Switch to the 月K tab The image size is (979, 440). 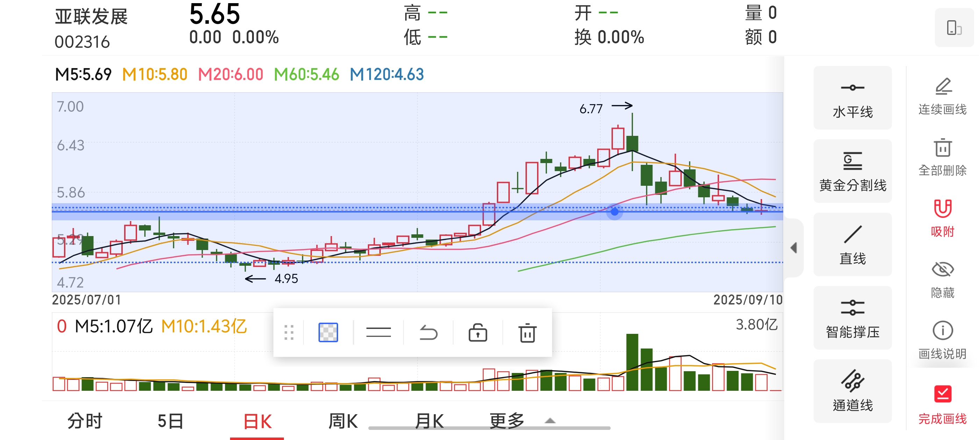coord(429,421)
